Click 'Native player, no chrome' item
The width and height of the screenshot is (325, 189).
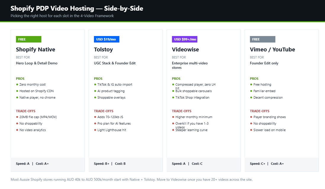point(37,97)
